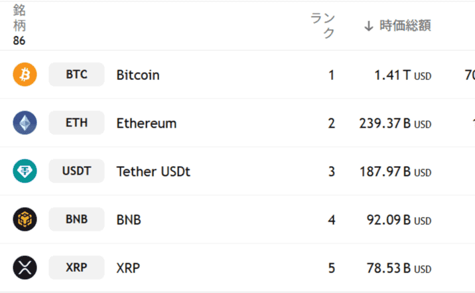Click the Ethereum diamond logo icon
Image resolution: width=475 pixels, height=293 pixels.
point(25,122)
